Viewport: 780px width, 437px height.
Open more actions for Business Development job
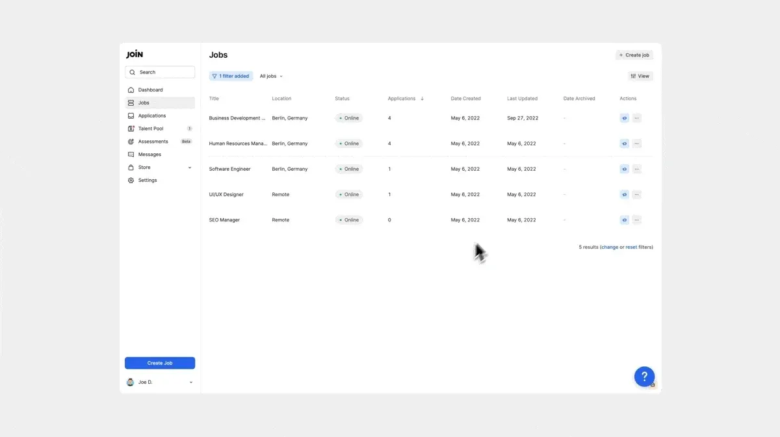coord(637,118)
